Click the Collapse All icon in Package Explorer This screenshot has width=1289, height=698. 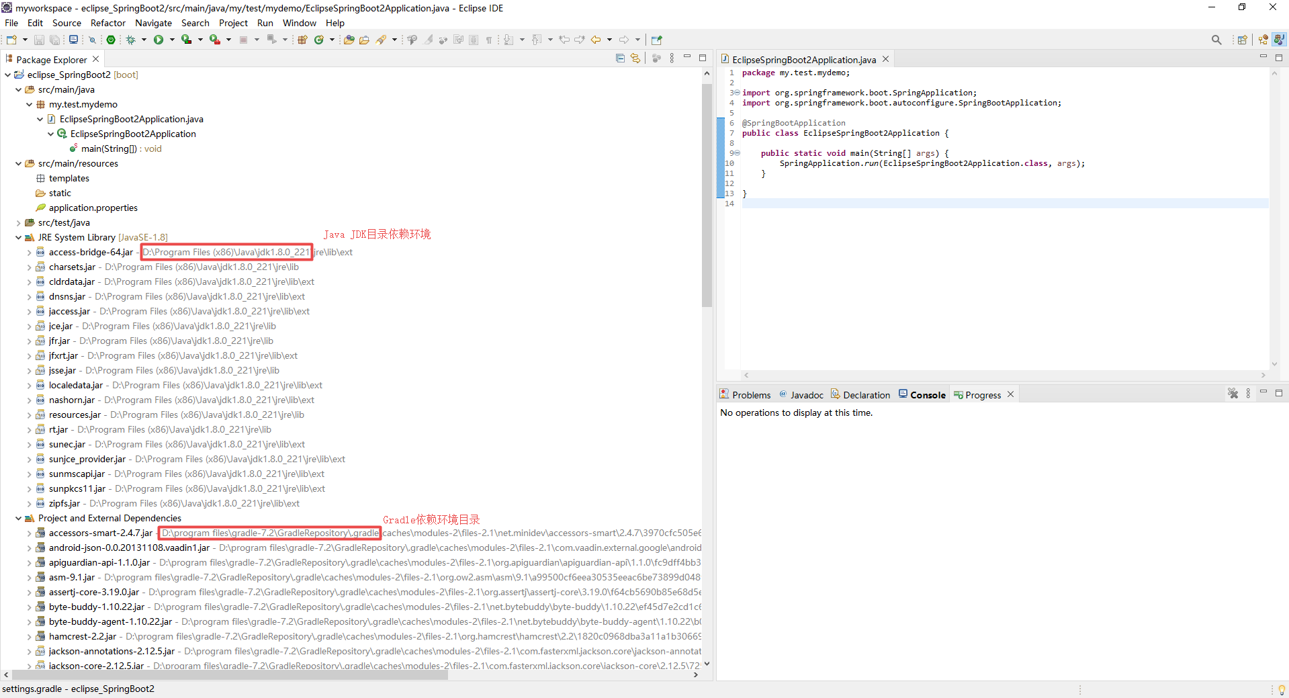pos(620,58)
